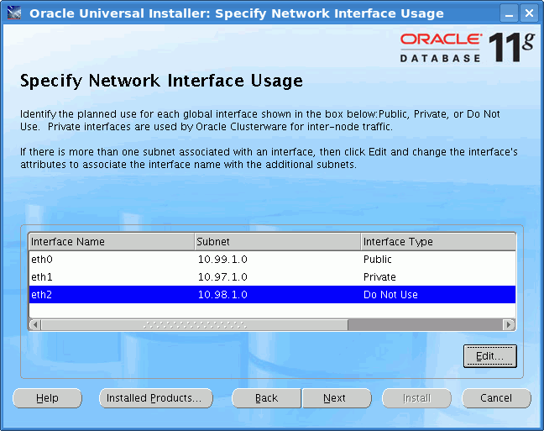
Task: Click the table's left scroll arrow
Action: click(35, 325)
